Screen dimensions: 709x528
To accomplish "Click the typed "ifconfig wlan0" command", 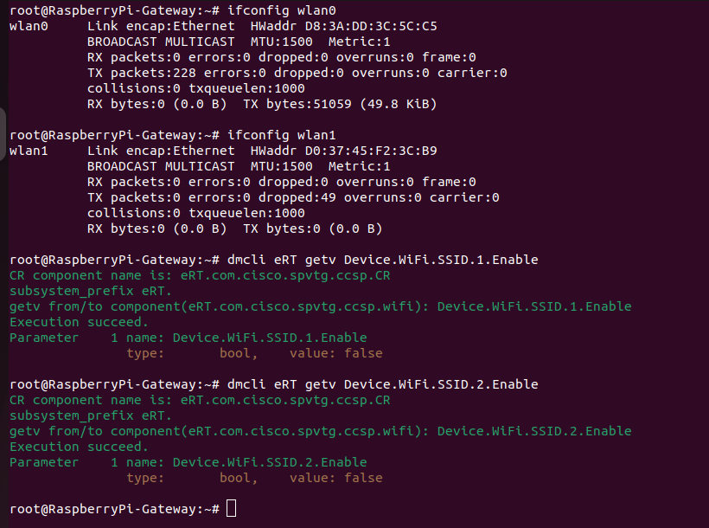I will point(281,10).
